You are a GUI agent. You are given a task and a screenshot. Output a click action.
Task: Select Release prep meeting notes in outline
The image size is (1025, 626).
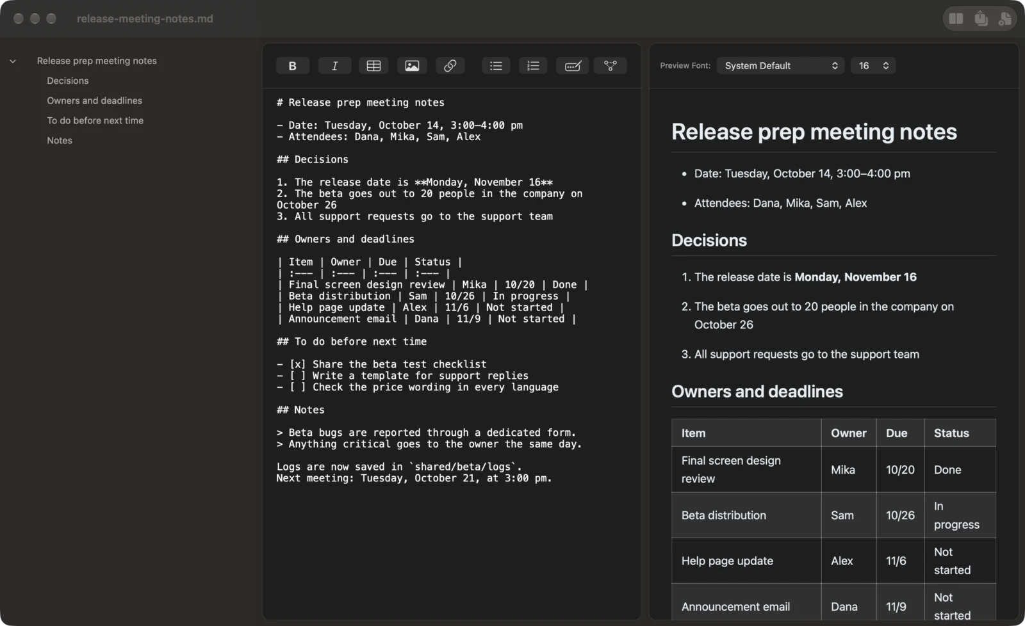(97, 61)
